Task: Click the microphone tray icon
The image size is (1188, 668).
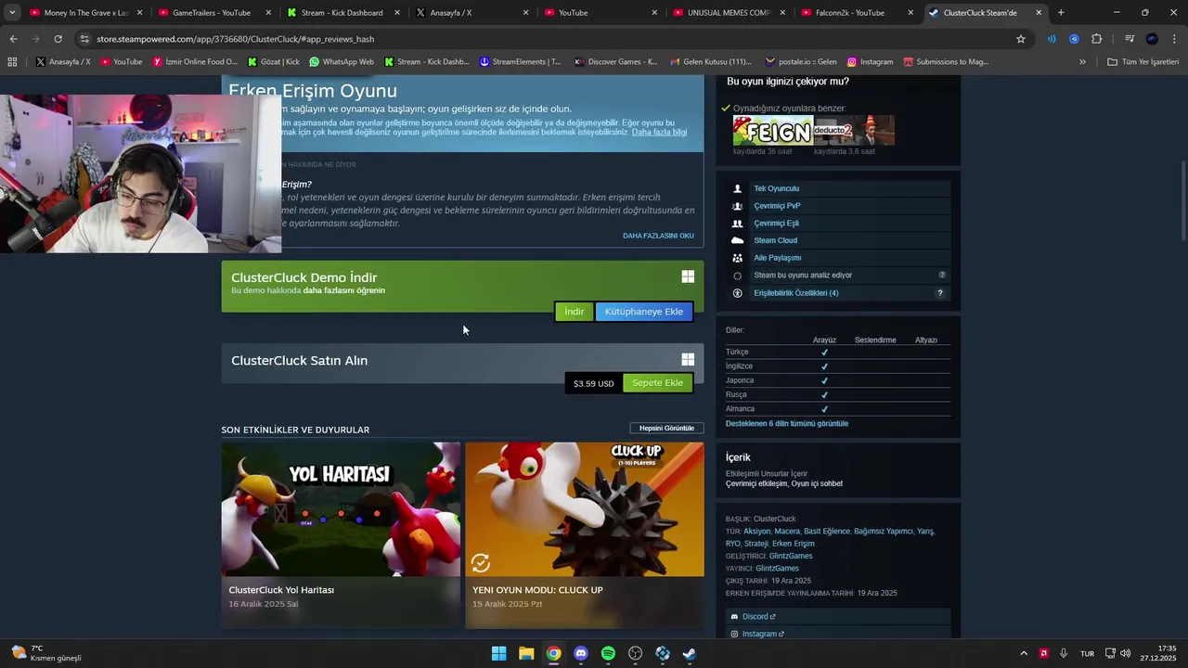Action: (x=1064, y=653)
